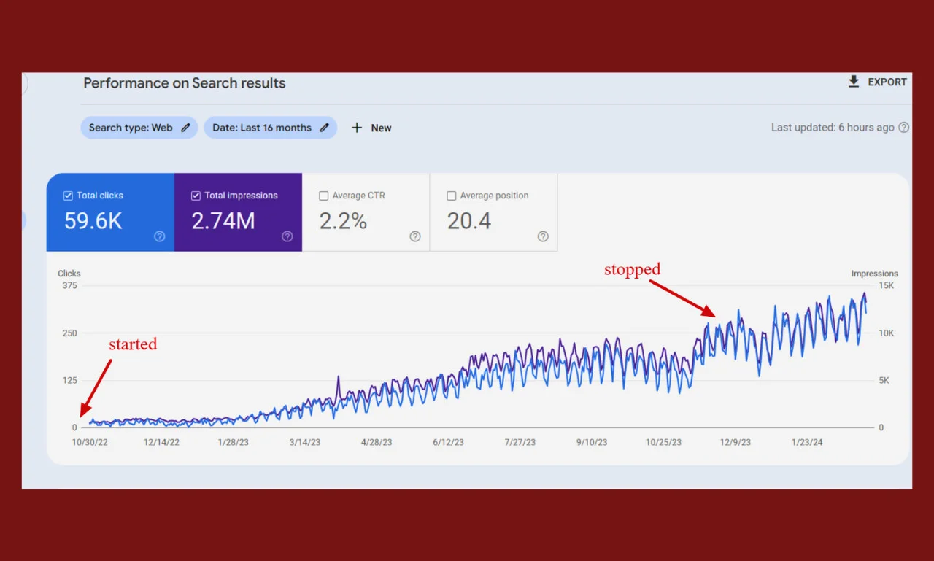The width and height of the screenshot is (934, 561).
Task: Click the impressions spike before 4/28/23
Action: pos(338,378)
